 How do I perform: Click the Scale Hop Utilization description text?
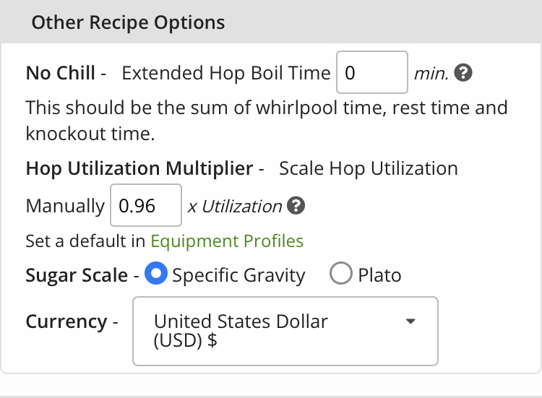click(x=368, y=169)
